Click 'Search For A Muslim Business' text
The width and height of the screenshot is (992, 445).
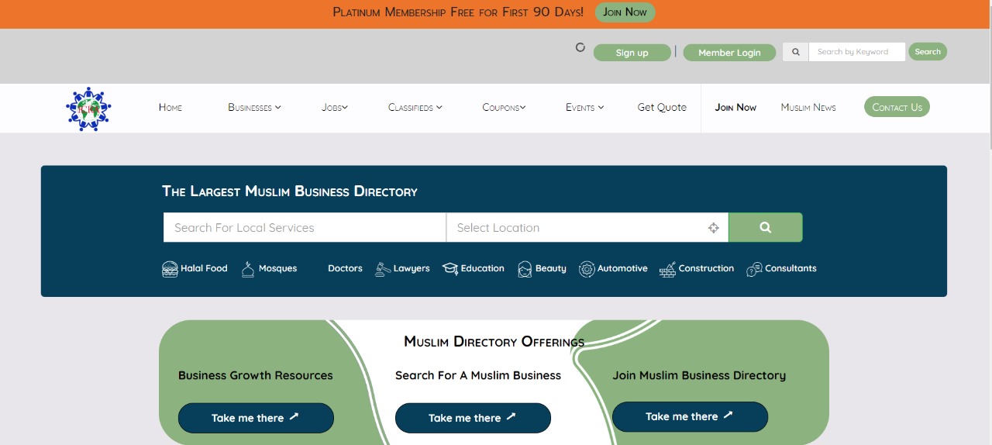(x=478, y=375)
